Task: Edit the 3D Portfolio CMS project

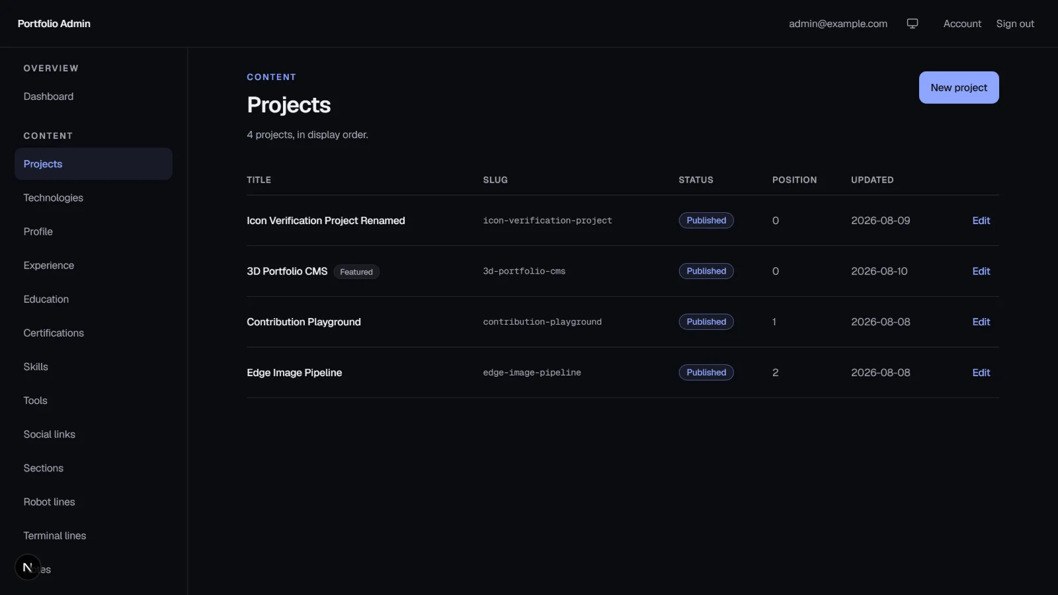Action: pos(981,271)
